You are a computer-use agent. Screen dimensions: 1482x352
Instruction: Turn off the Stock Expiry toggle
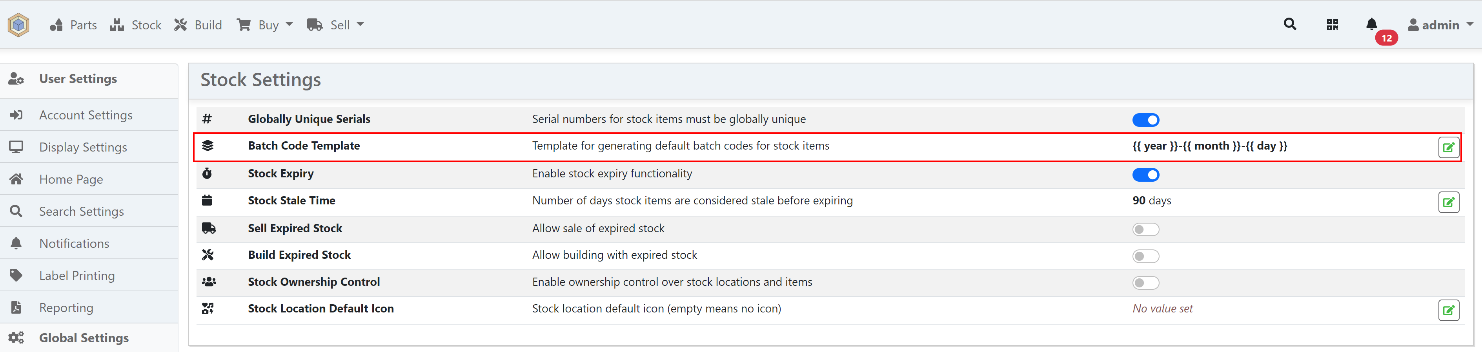coord(1146,175)
